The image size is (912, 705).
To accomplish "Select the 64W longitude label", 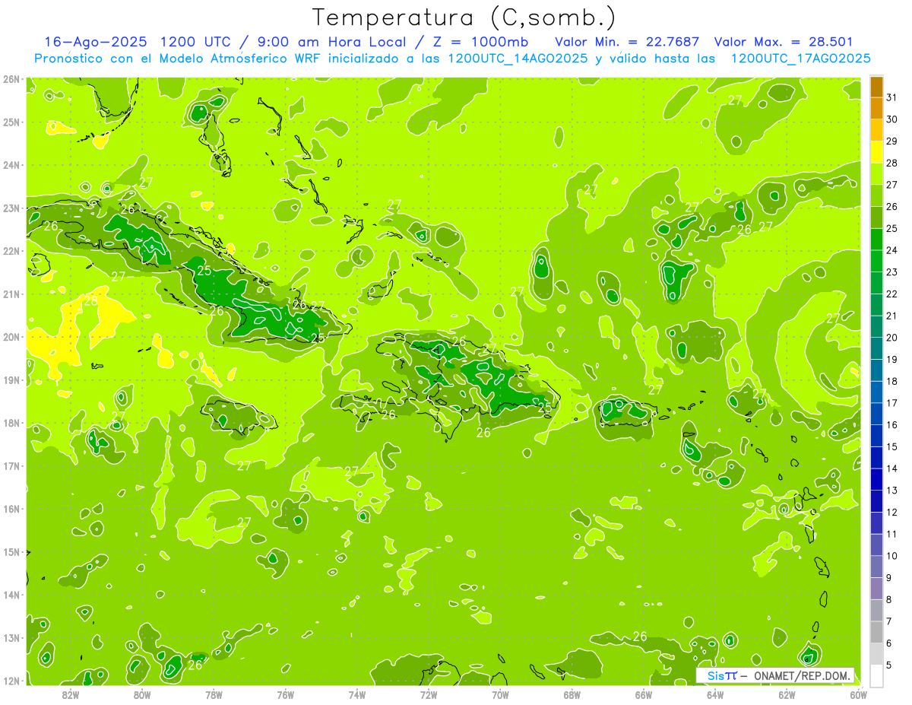I will point(715,694).
